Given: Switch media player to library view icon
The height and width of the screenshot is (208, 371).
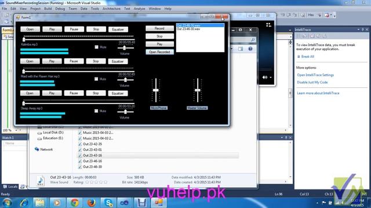Looking at the screenshot, I should 268,25.
